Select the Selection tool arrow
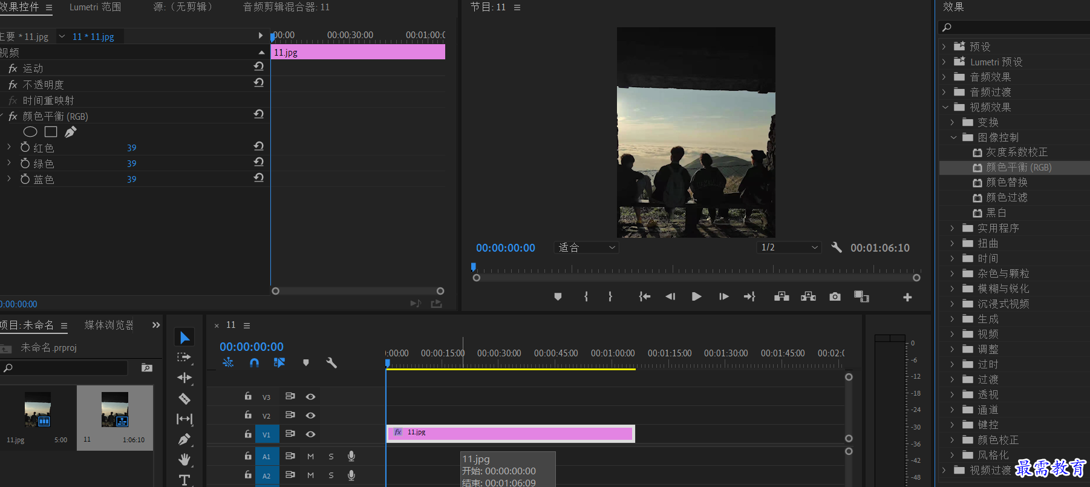The width and height of the screenshot is (1090, 487). click(x=184, y=338)
